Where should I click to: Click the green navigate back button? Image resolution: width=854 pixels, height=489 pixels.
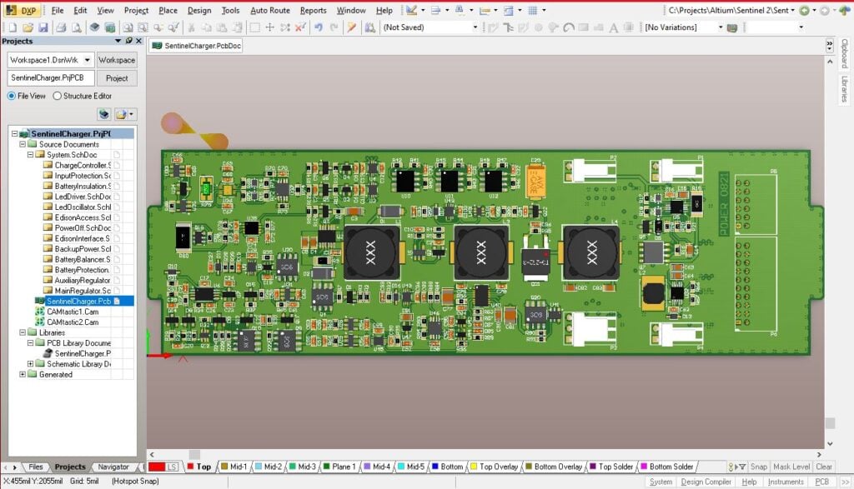805,10
